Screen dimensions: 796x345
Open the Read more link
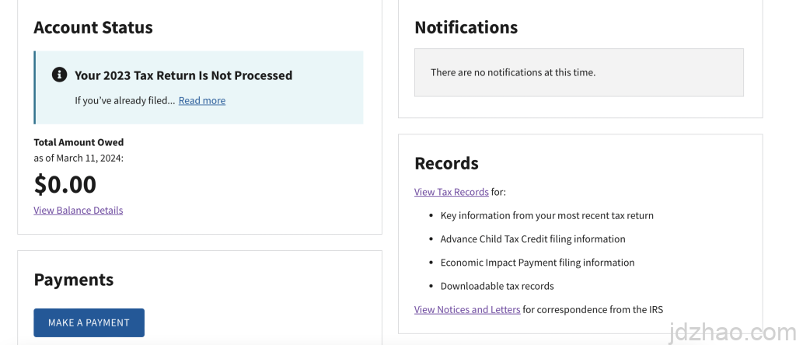coord(202,100)
